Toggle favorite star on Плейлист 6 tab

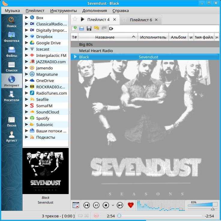(124, 20)
